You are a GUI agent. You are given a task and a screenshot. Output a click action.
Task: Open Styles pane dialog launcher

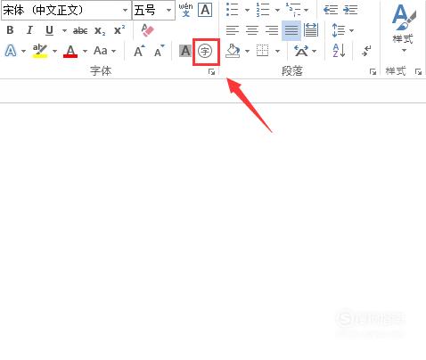coord(418,71)
